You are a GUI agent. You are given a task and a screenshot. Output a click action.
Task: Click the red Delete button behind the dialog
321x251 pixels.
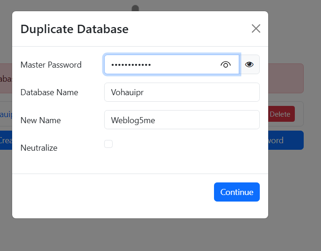pos(281,114)
